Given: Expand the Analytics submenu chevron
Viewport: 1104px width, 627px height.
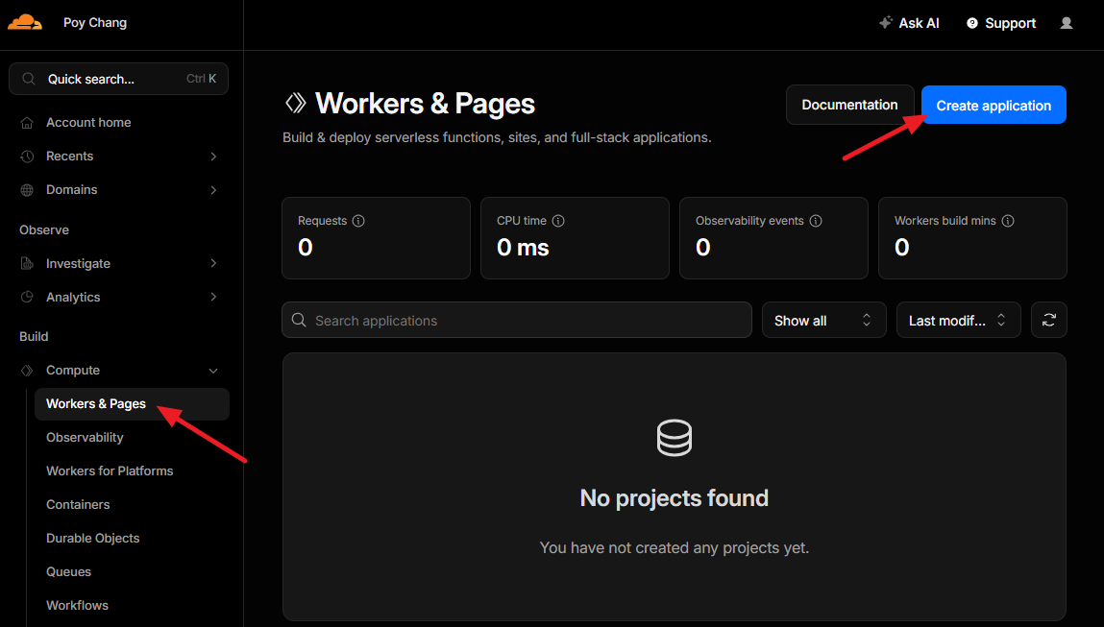Looking at the screenshot, I should pos(213,297).
